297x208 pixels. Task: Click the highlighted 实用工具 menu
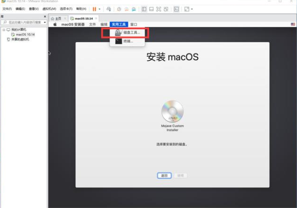click(x=119, y=24)
